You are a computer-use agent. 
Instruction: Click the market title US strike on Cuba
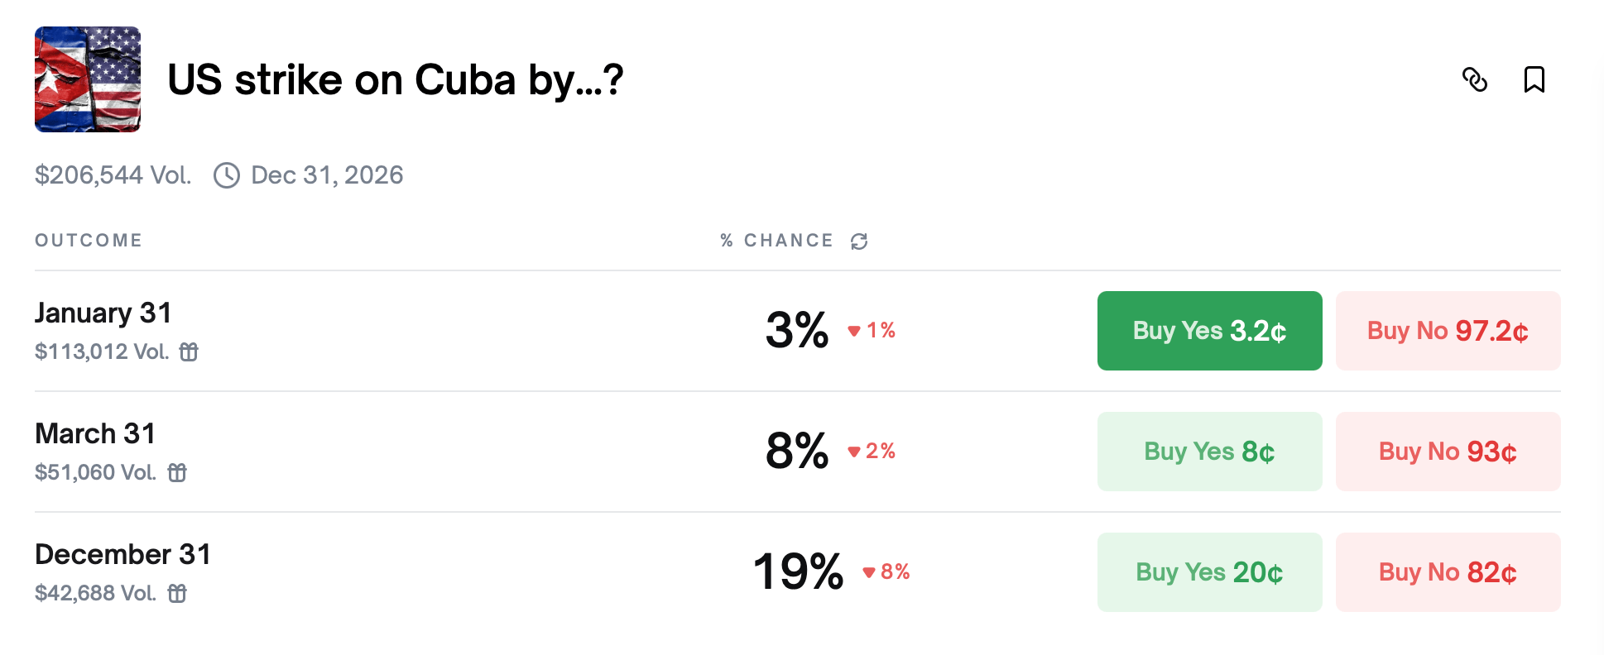point(395,80)
